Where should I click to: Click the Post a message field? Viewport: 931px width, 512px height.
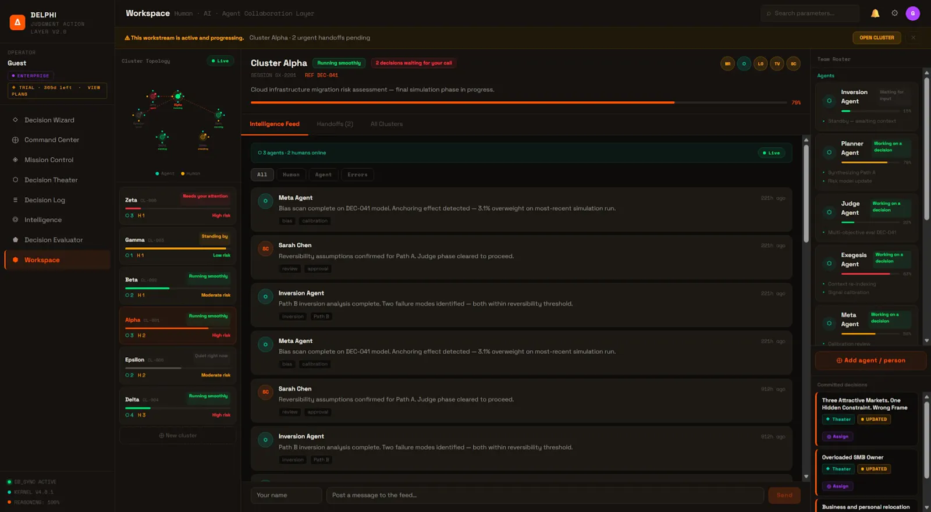pos(545,495)
